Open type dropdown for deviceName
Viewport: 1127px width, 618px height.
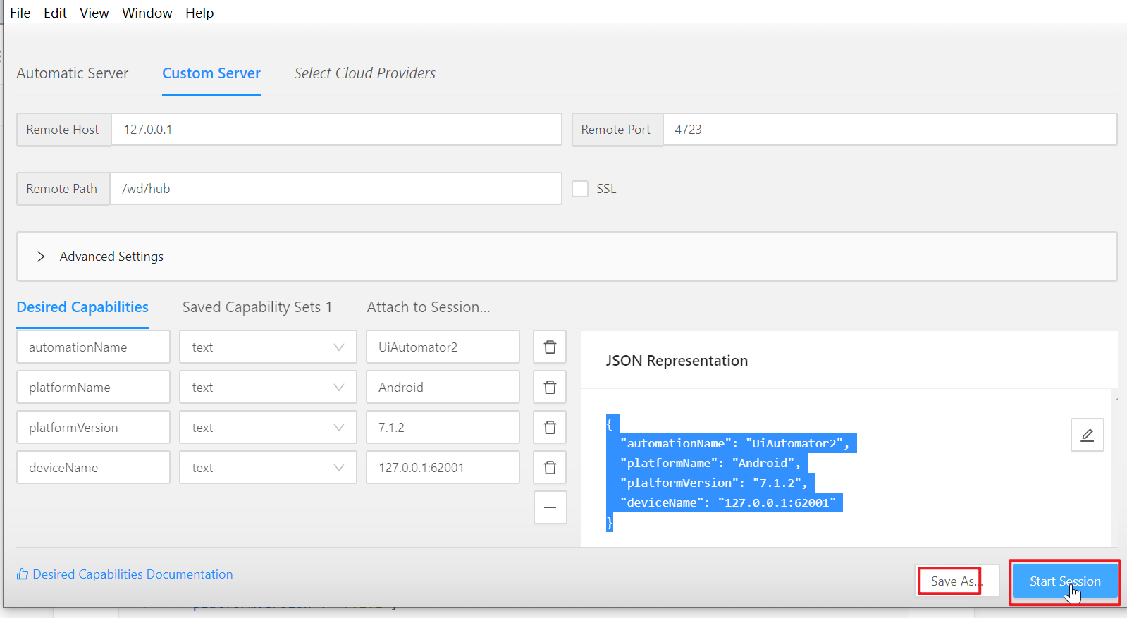click(x=268, y=467)
